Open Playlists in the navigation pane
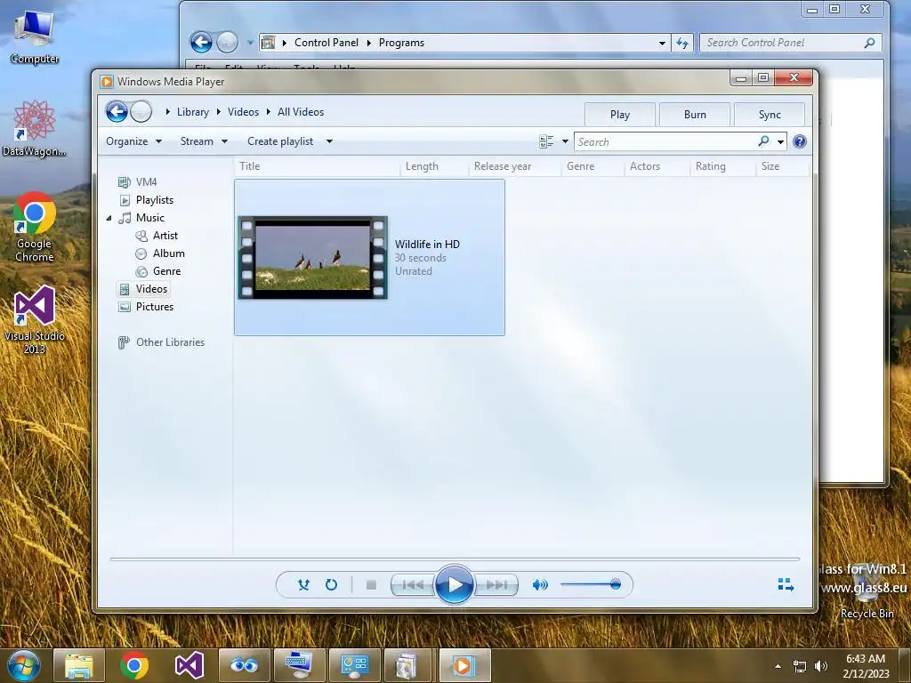Viewport: 911px width, 683px height. [x=154, y=200]
